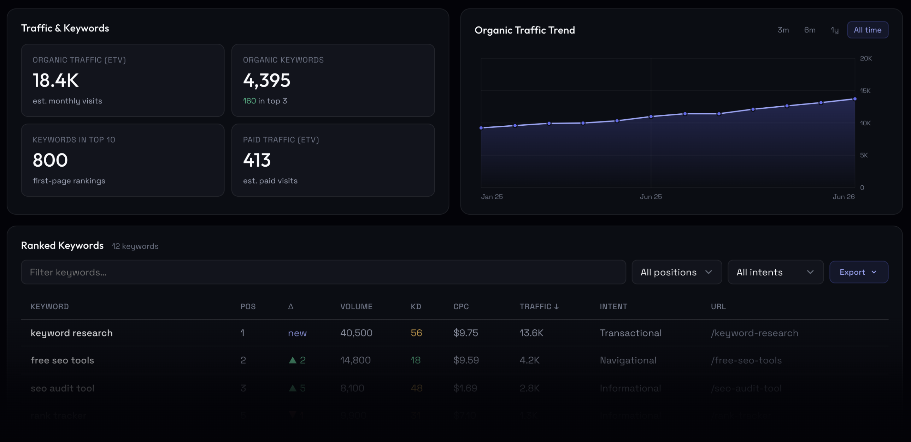Image resolution: width=911 pixels, height=442 pixels.
Task: Select the 3m time range tab
Action: click(x=783, y=30)
